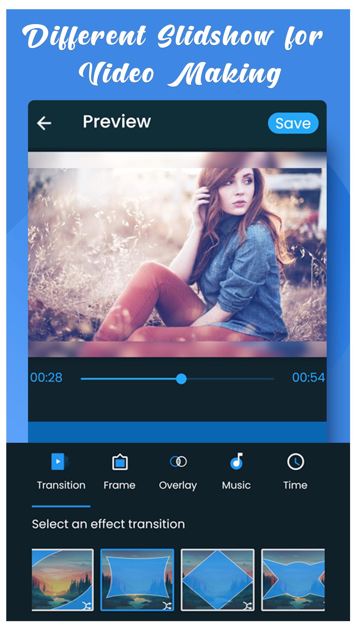Viewport: 356px width, 633px height.
Task: Pick the sunset curved-wipe transition thumbnail
Action: [x=62, y=580]
